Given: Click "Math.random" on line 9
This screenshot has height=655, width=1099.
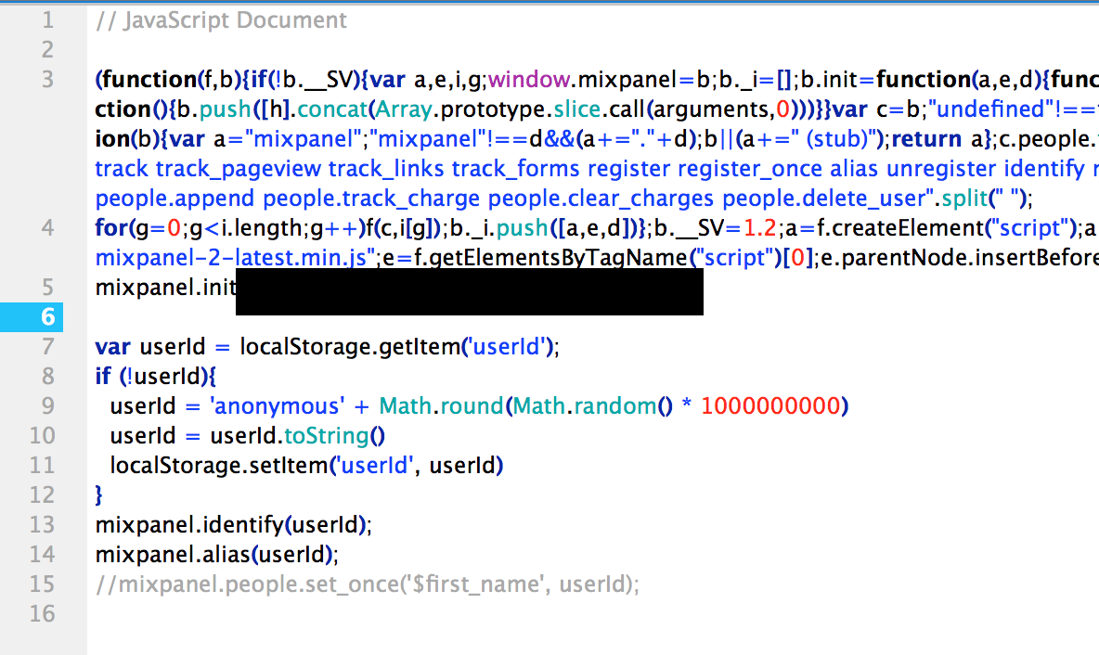Looking at the screenshot, I should point(586,406).
